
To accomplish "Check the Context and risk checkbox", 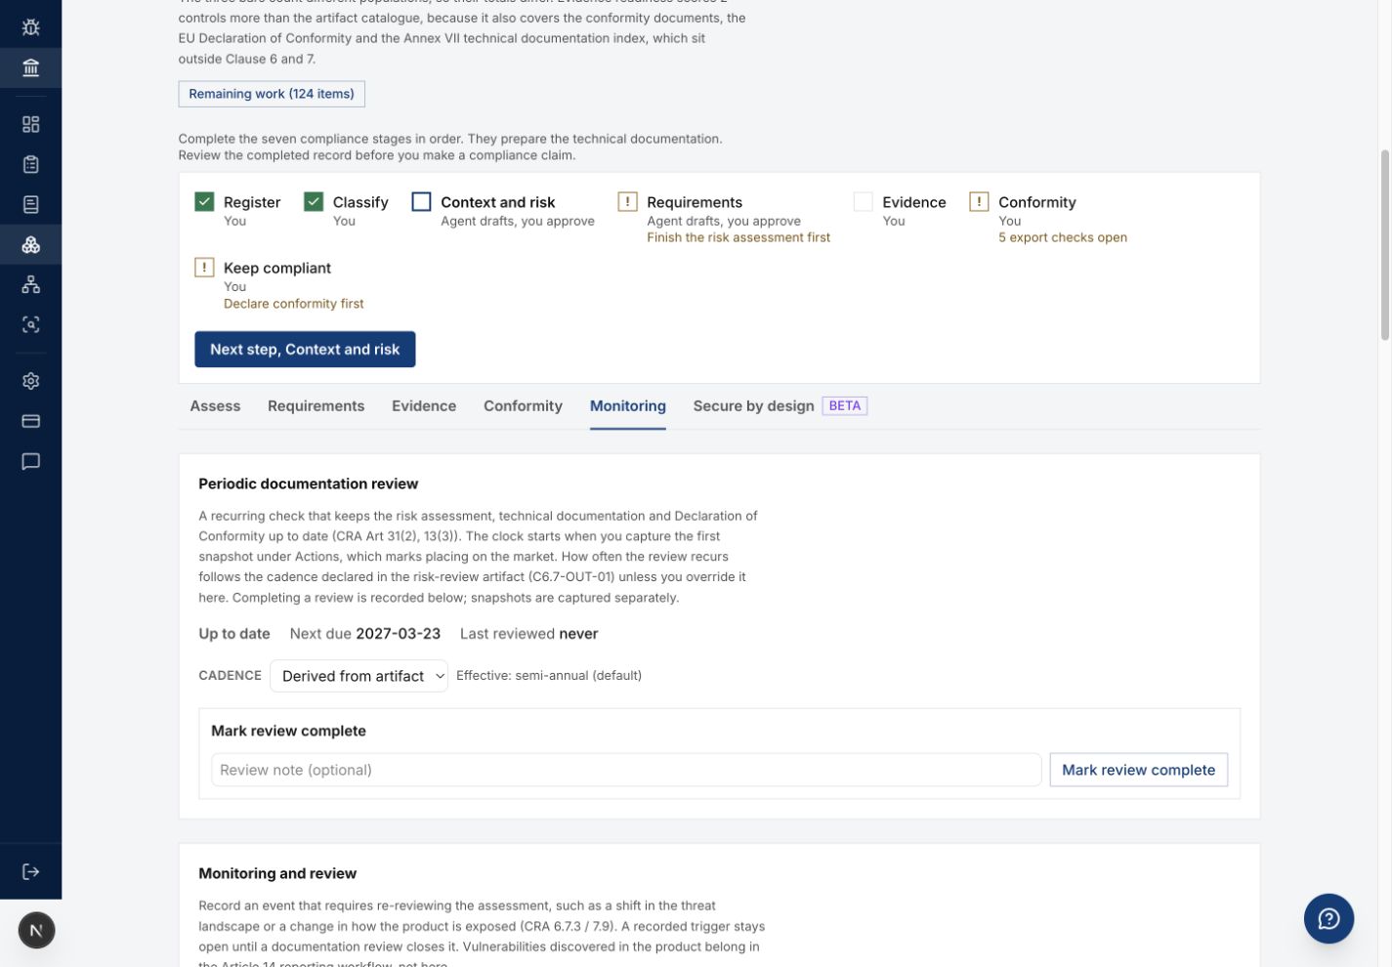I will [x=421, y=201].
